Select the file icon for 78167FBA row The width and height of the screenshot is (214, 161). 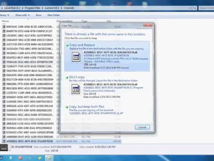[4, 71]
